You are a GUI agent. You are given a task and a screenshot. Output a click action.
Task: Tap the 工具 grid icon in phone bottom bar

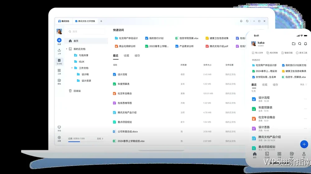[x=279, y=154]
